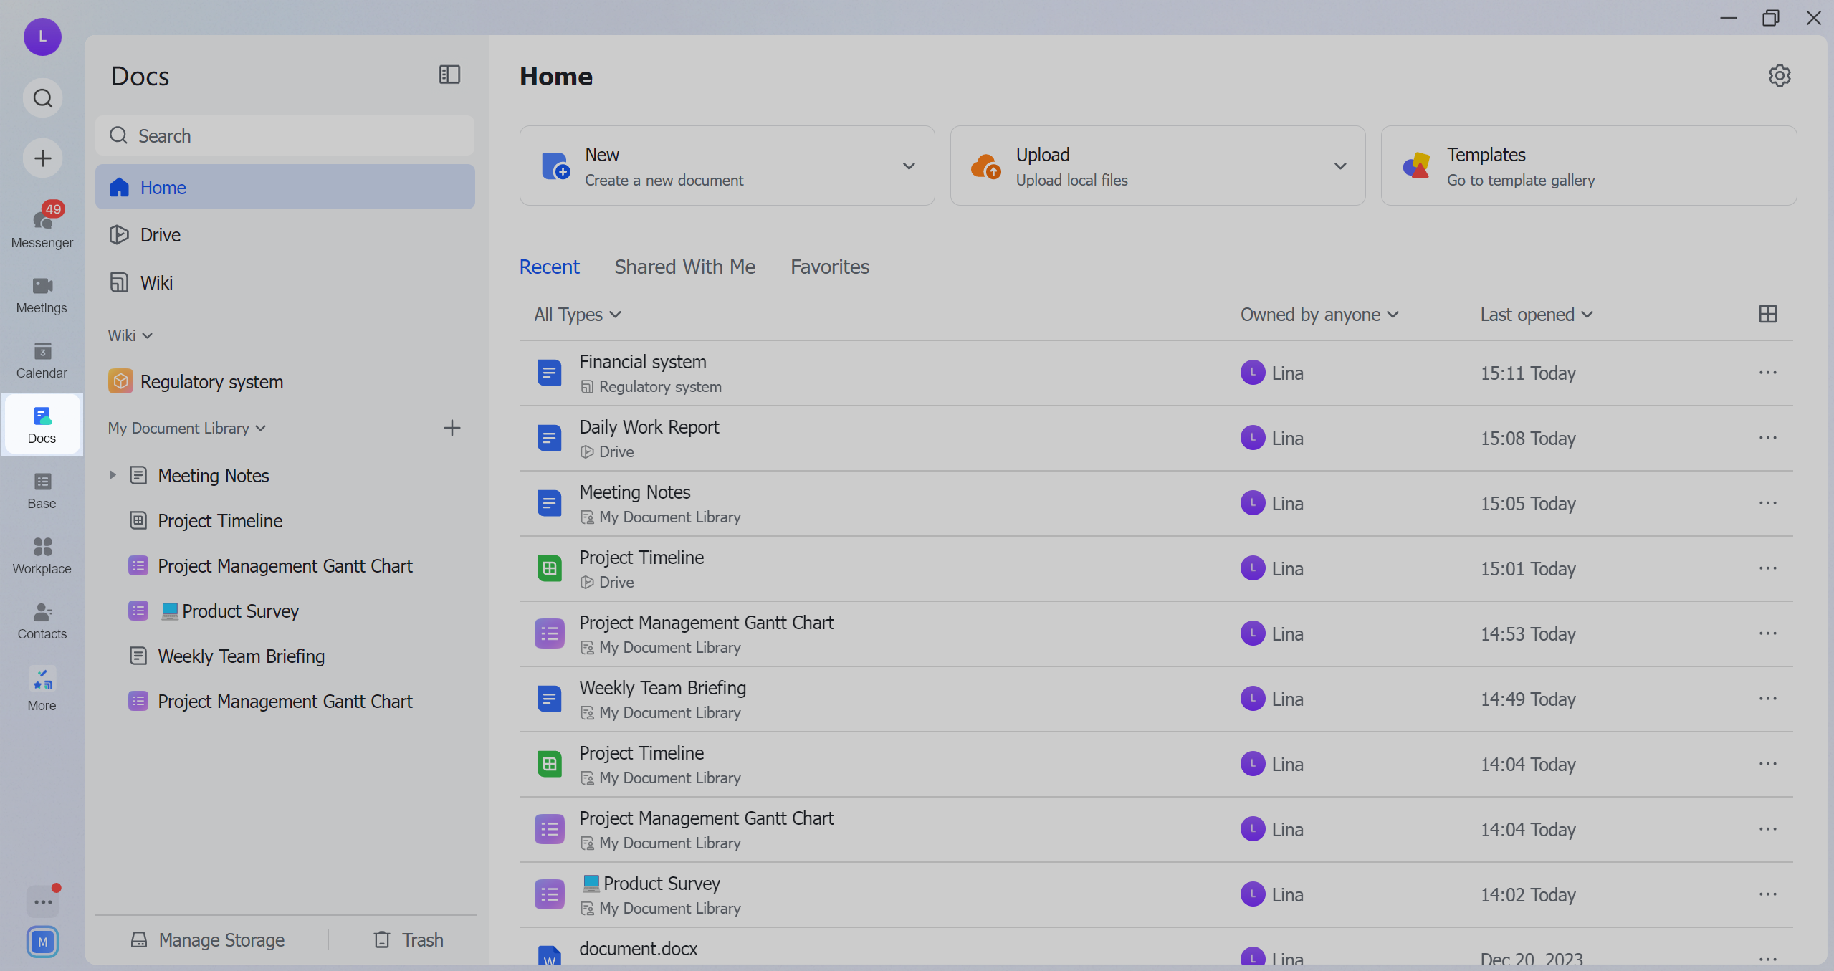Expand the Meeting Notes tree item
The image size is (1834, 971).
[x=113, y=474]
